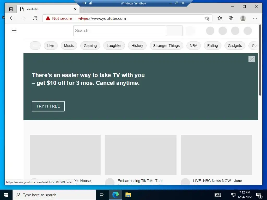Open News and interests taskbar icon
Screen dimensions: 267x200
(218, 195)
